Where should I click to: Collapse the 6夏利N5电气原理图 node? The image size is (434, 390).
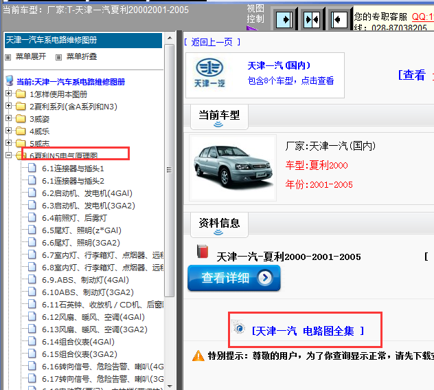coord(8,155)
